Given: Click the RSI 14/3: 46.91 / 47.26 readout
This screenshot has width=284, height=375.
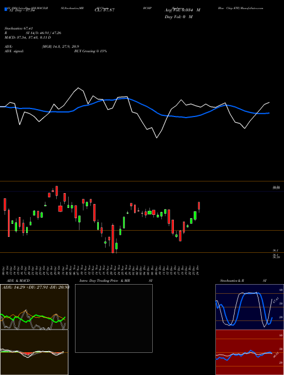Looking at the screenshot, I should (33, 33).
